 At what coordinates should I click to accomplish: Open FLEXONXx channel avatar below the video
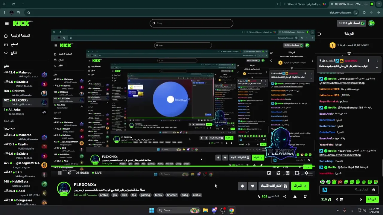pos(64,189)
